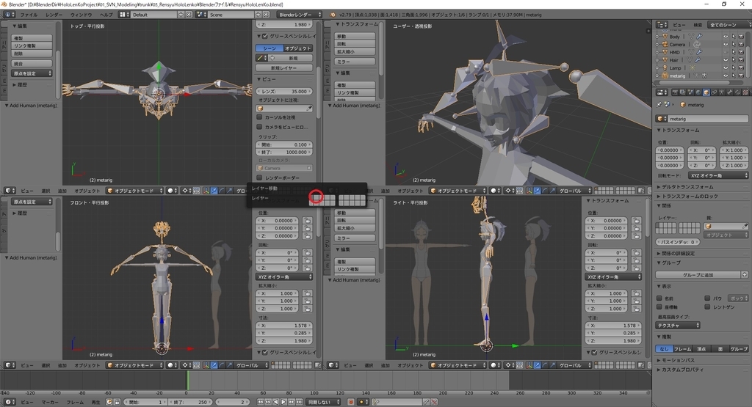Image resolution: width=752 pixels, height=407 pixels.
Task: Click the info editor type icon
Action: click(x=9, y=15)
